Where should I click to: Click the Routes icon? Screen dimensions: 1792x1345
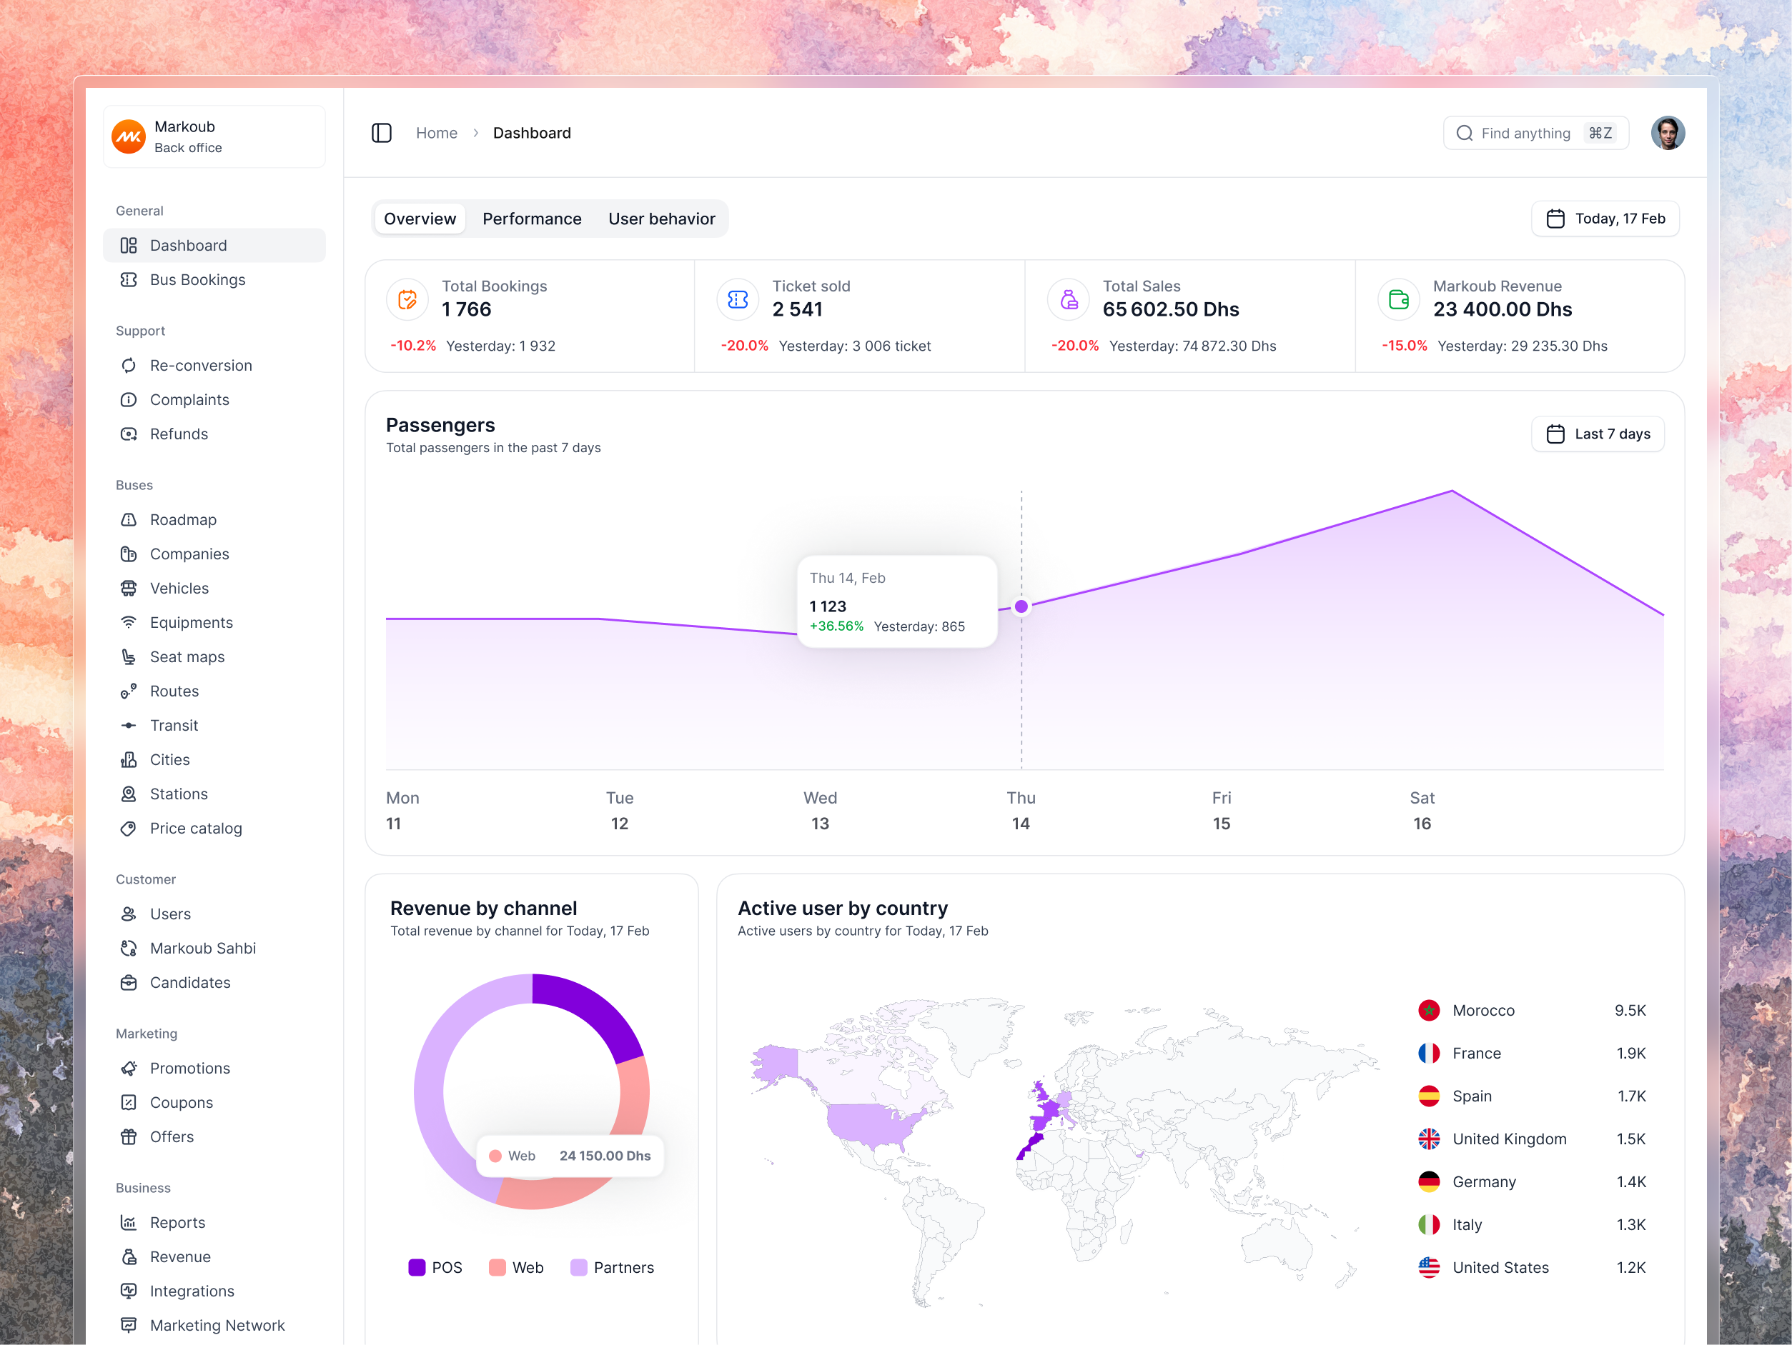[x=129, y=691]
